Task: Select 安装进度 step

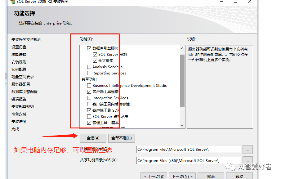Action: click(x=19, y=122)
